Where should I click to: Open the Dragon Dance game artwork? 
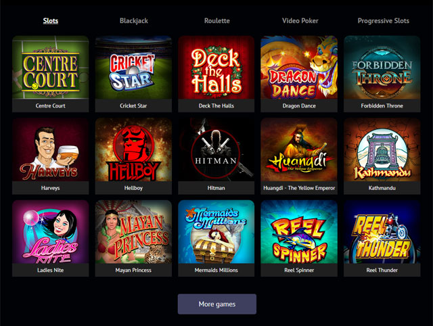pyautogui.click(x=299, y=68)
